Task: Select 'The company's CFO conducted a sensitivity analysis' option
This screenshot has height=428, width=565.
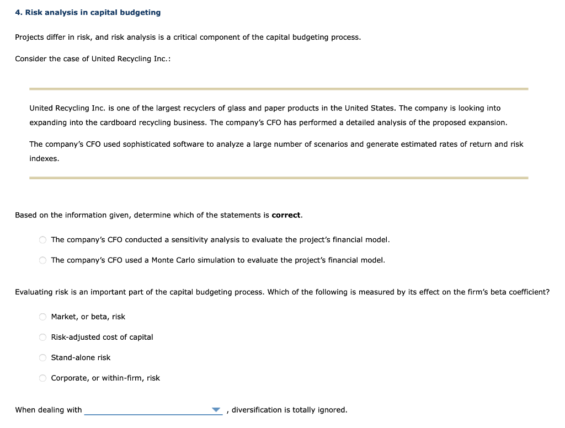Action: 42,239
